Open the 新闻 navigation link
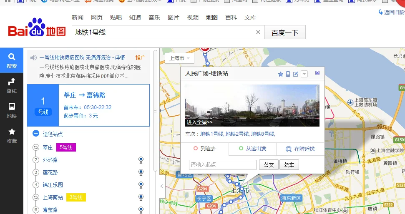This screenshot has width=405, height=214. 78,17
